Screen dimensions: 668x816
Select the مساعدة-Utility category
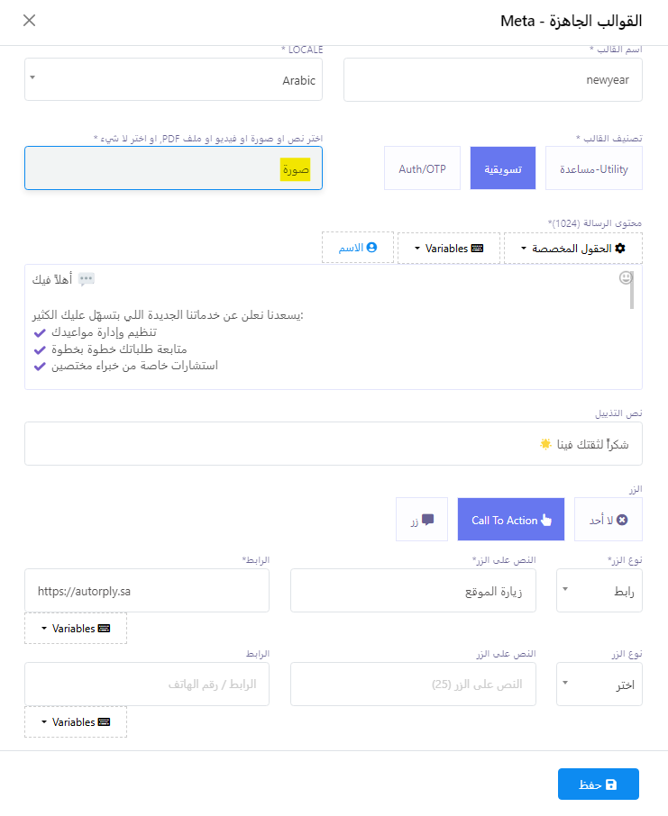tap(593, 168)
